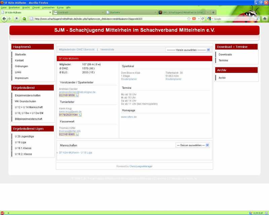Open Einzelmeisterschaften in Ergebnisdienst menu
The width and height of the screenshot is (269, 215).
(28, 95)
